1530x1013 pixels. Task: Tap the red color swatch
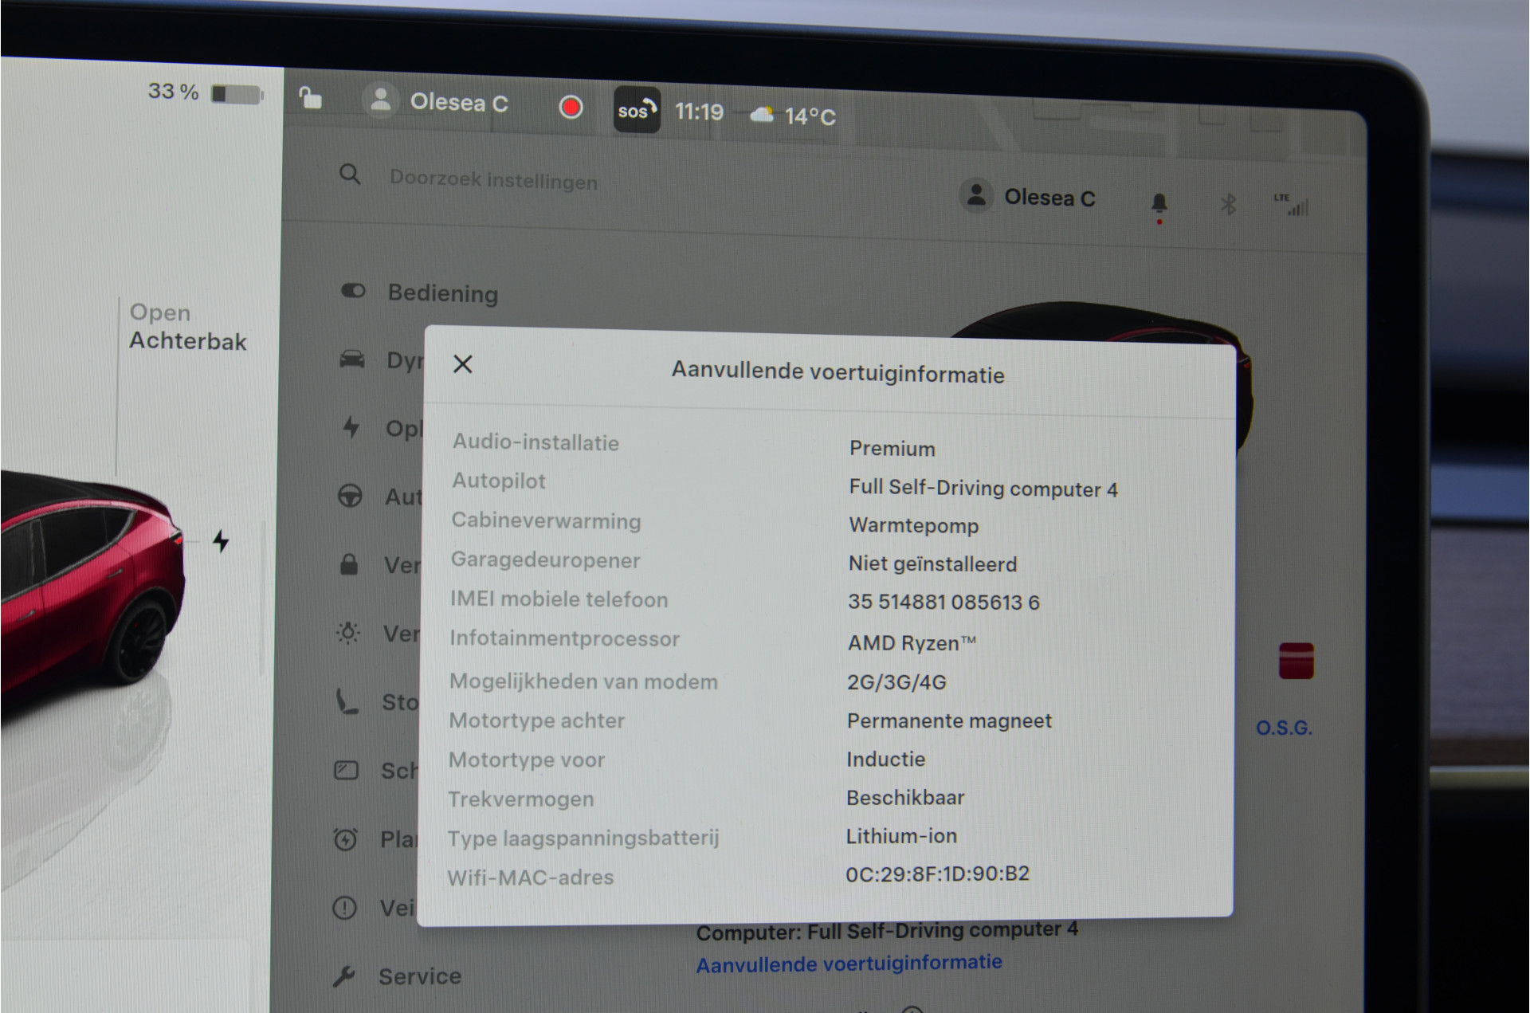[1296, 660]
